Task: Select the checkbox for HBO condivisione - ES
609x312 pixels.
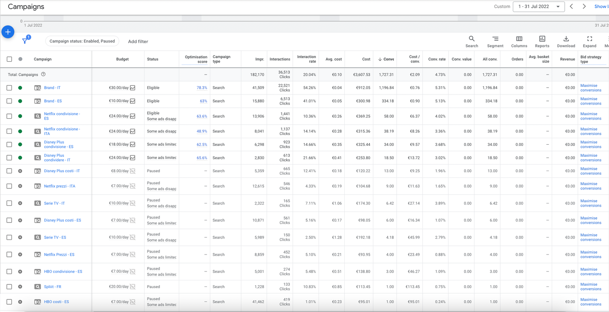Action: (x=9, y=272)
